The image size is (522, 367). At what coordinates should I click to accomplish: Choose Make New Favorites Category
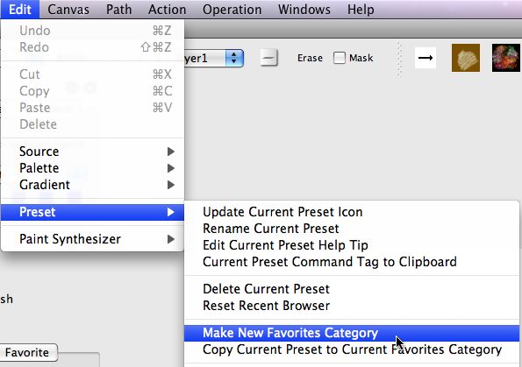click(352, 333)
